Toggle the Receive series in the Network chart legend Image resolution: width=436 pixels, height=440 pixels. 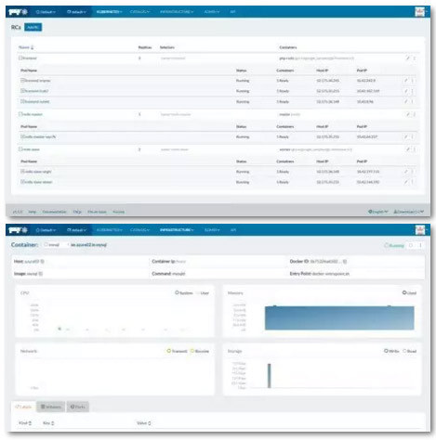(x=200, y=351)
